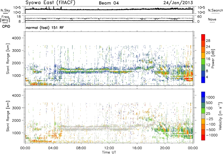The height and width of the screenshot is (154, 223).
Task: Click the 'N.Sky' legend label
Action: tap(5, 11)
